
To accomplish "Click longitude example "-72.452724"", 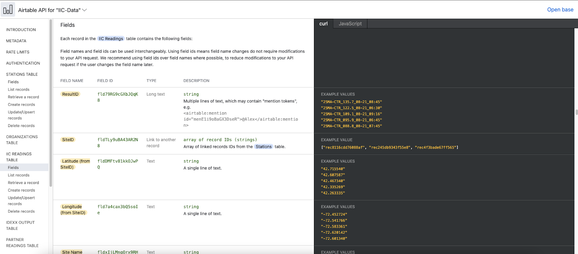I will 334,214.
